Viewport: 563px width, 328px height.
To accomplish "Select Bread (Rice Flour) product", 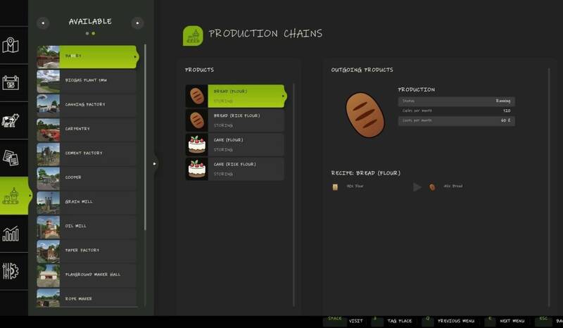I will (x=235, y=120).
